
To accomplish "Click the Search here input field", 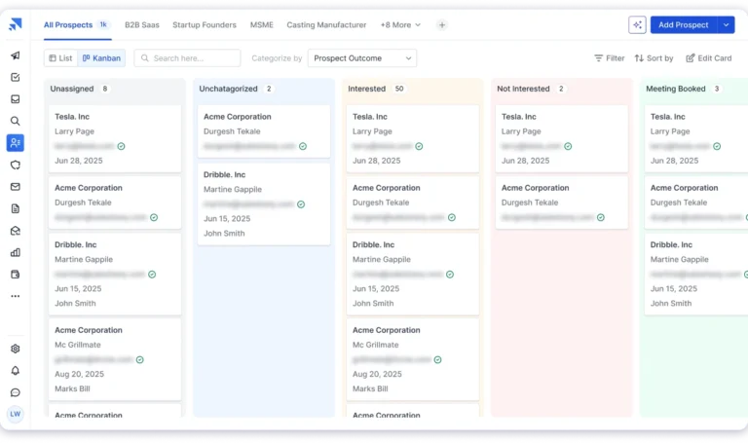I will (x=187, y=58).
